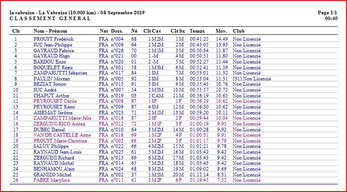Click the Clt column header
Screen dimensions: 347x192
point(16,31)
